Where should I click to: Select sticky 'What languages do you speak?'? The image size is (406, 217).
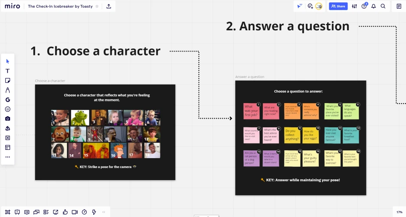point(351,111)
